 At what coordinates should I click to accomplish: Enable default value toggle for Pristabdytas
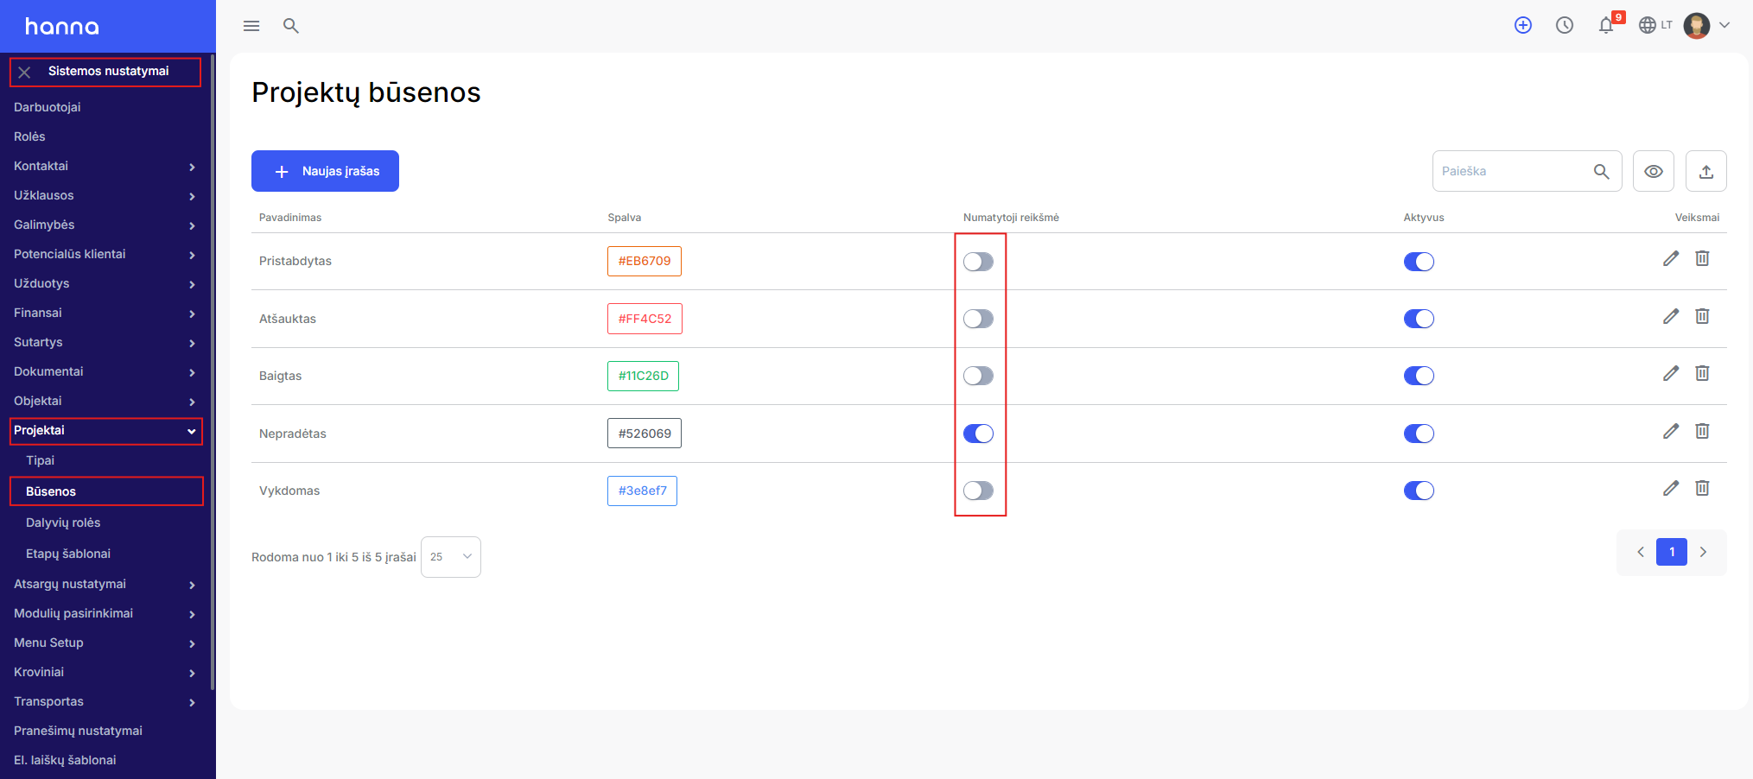tap(979, 262)
